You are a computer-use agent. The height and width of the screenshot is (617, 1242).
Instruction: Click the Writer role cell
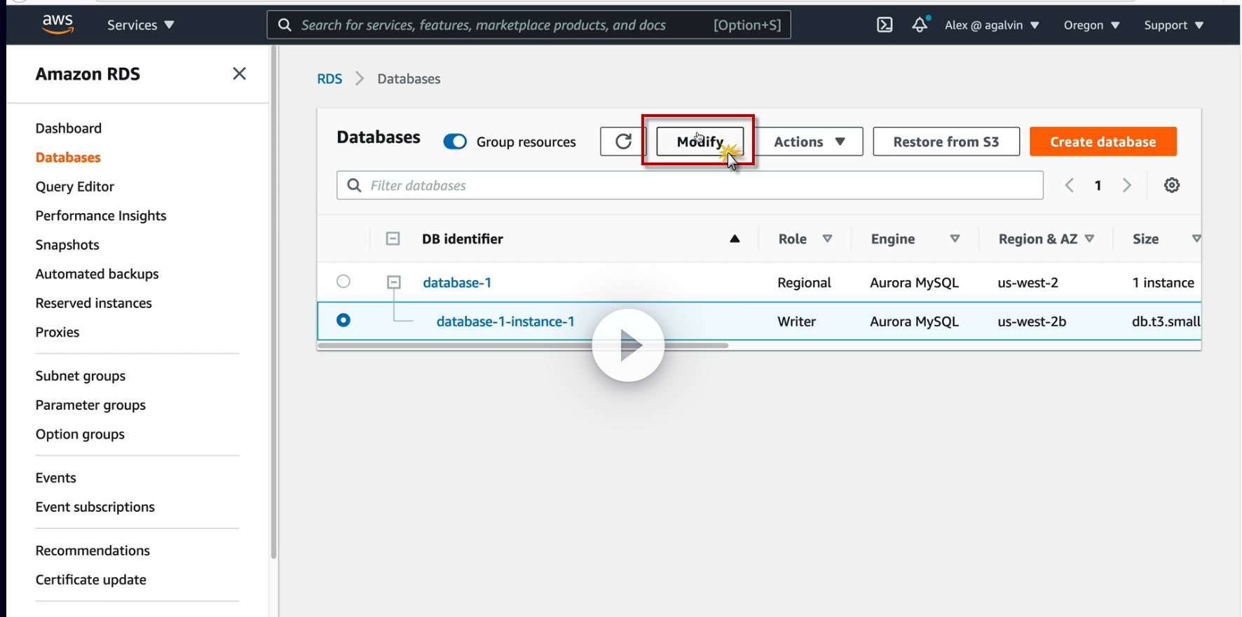[797, 321]
